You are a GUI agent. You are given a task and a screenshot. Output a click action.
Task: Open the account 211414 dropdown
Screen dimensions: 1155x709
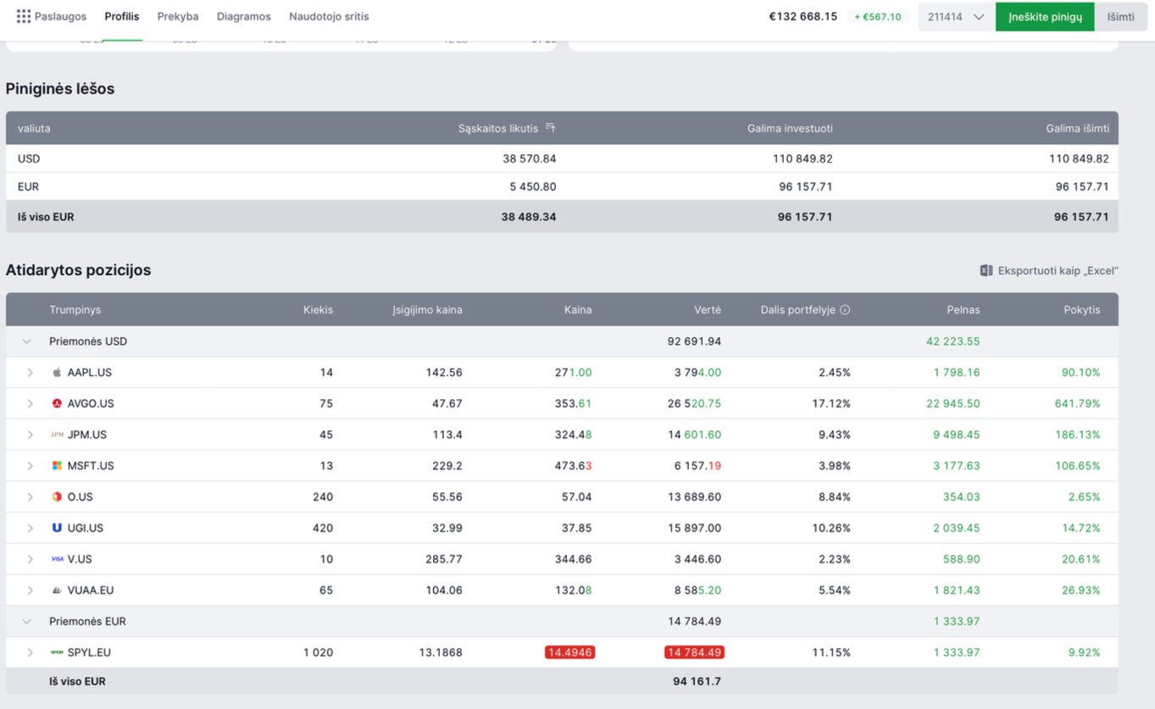pyautogui.click(x=956, y=17)
